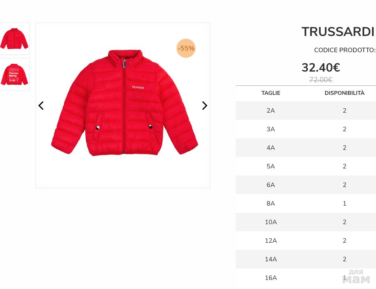Click the DISPONIBILITÀ column header
Viewport: 376px width, 289px height.
click(344, 93)
